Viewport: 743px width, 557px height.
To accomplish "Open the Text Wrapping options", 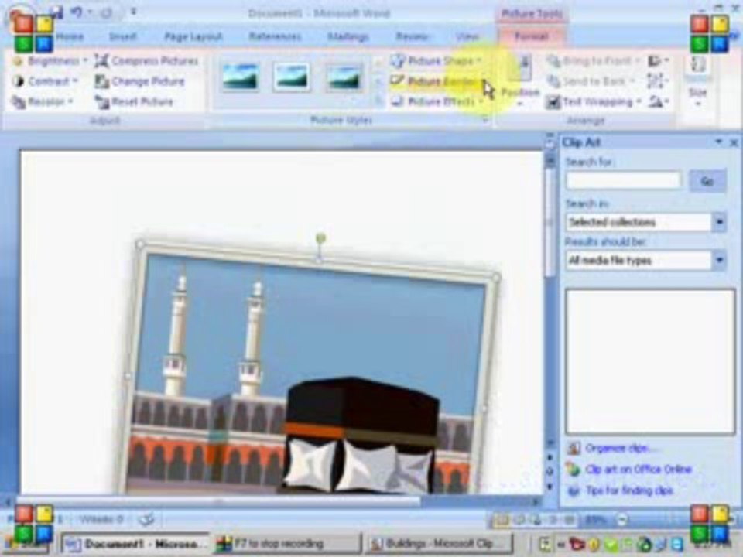I will point(594,102).
